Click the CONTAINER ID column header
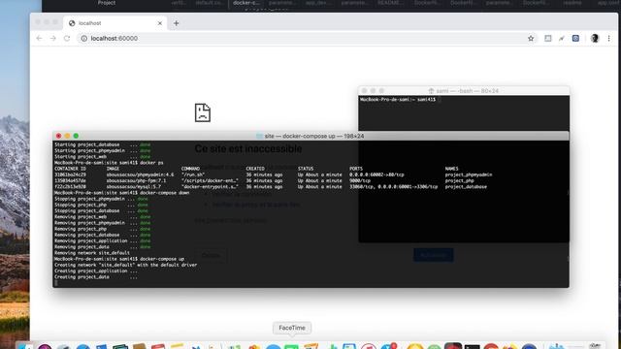This screenshot has height=349, width=621. [x=70, y=169]
